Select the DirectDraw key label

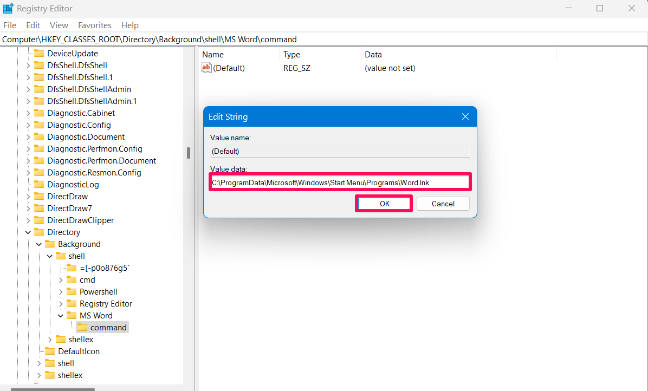point(67,197)
